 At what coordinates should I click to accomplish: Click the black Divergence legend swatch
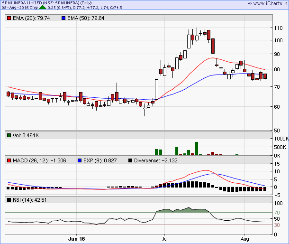pyautogui.click(x=130, y=160)
